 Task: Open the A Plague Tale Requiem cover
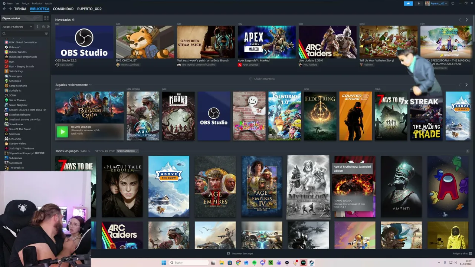tap(122, 187)
